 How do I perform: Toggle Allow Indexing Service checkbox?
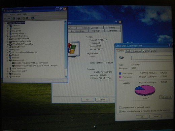120,112
